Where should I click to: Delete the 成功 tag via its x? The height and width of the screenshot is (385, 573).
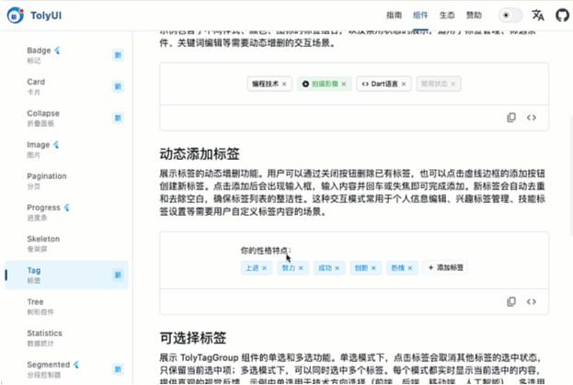[338, 268]
